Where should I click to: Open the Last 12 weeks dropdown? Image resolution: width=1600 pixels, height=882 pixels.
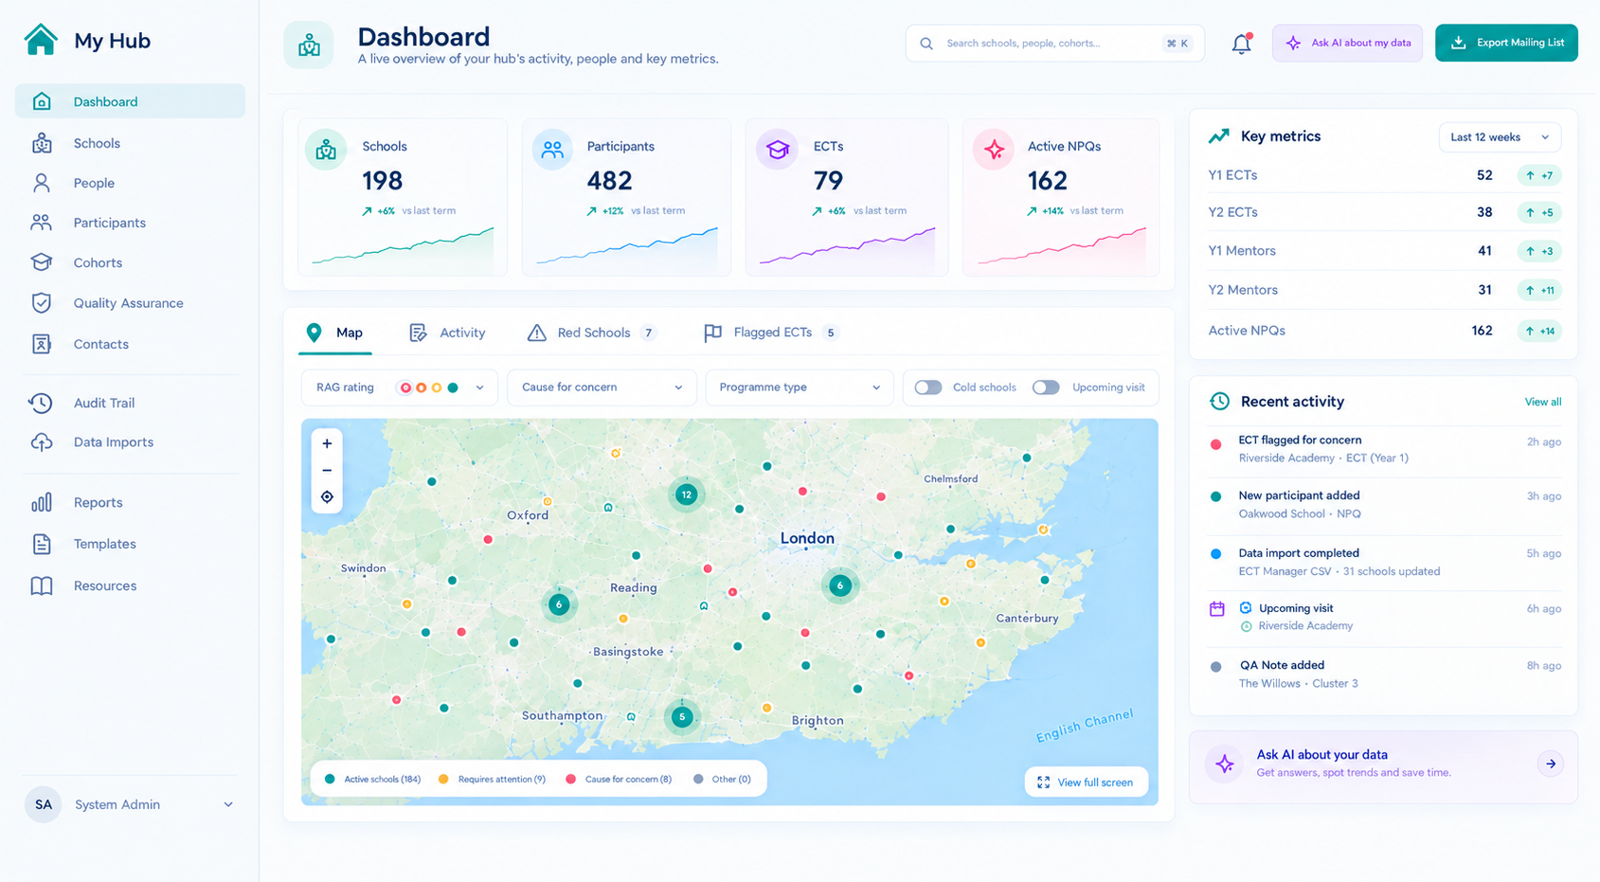1500,137
